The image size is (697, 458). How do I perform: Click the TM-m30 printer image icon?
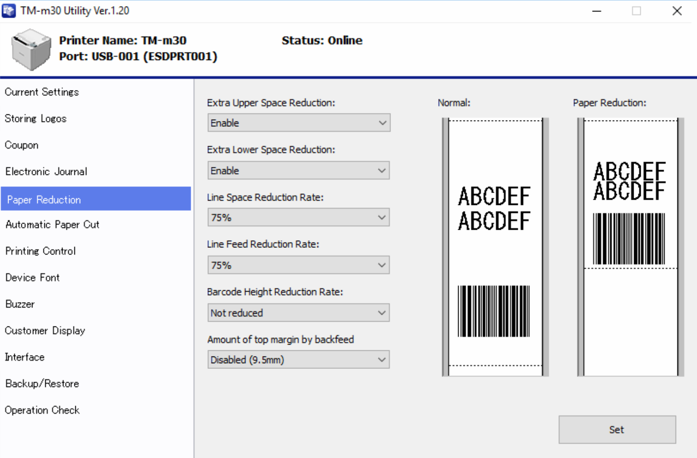click(31, 49)
